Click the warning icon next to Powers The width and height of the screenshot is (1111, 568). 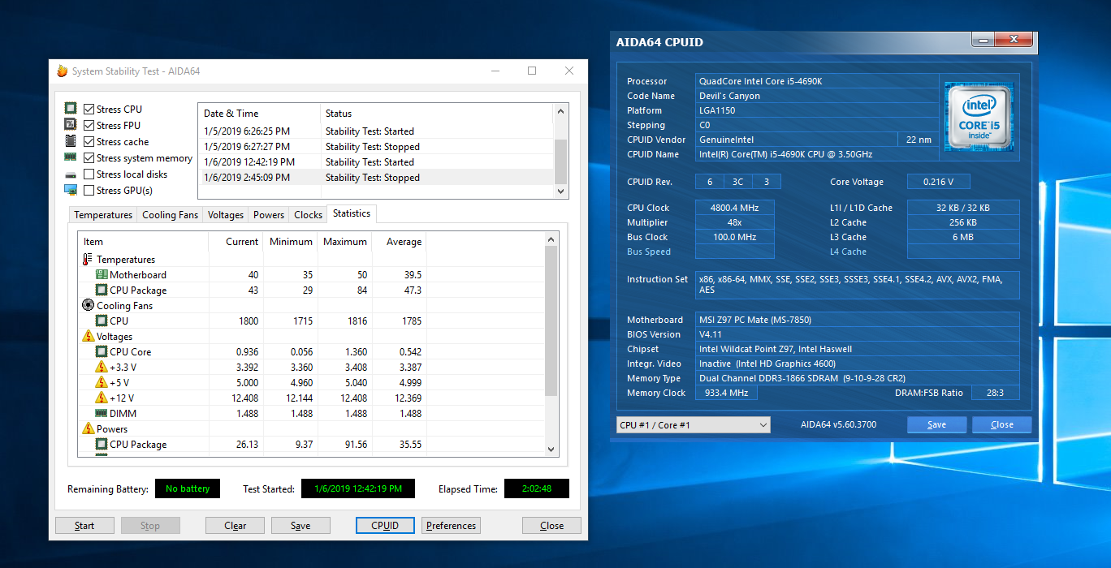click(x=89, y=428)
